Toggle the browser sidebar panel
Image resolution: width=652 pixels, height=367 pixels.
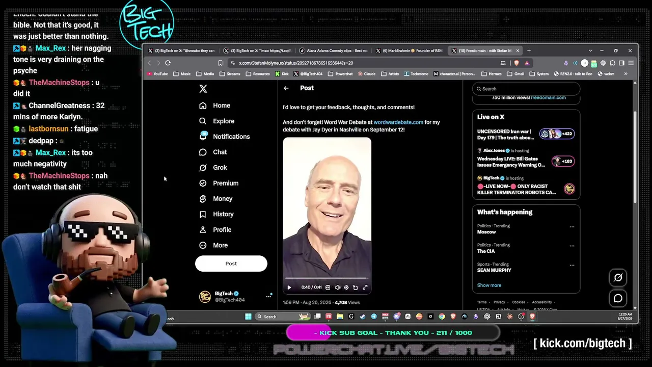click(621, 63)
